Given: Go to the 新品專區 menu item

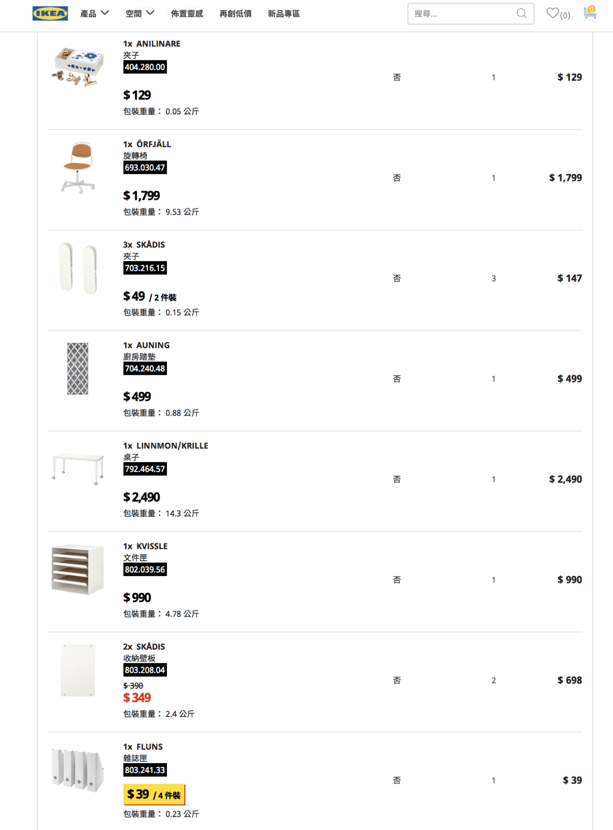Looking at the screenshot, I should point(284,14).
